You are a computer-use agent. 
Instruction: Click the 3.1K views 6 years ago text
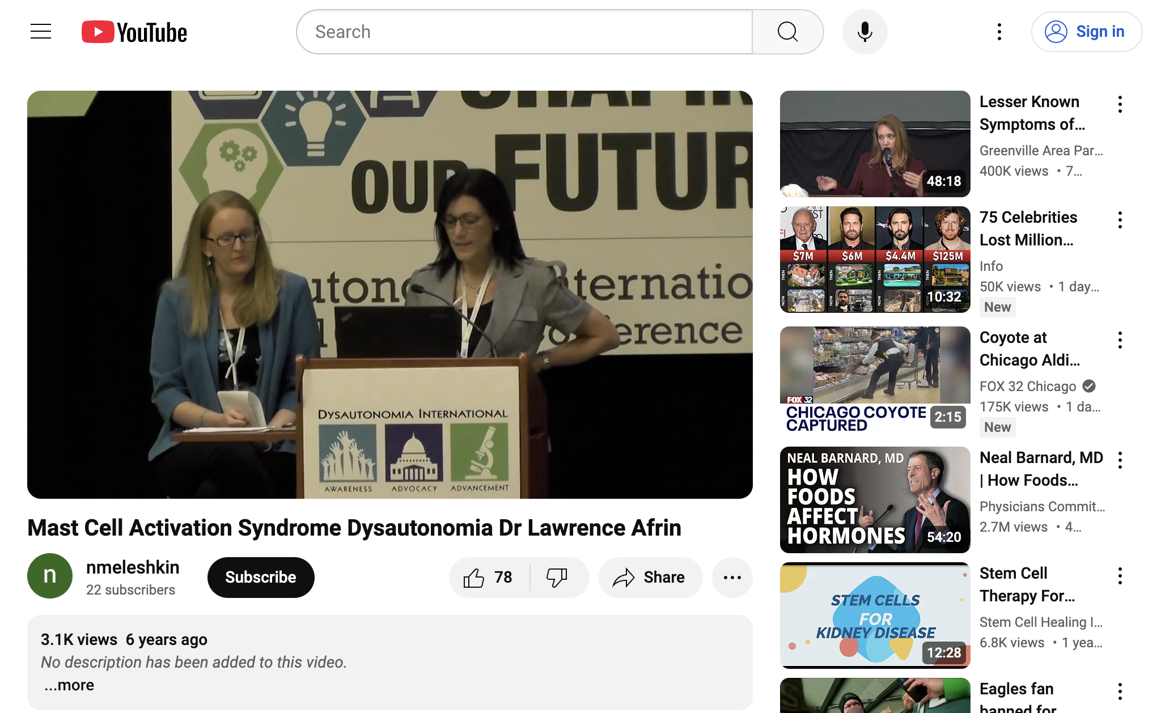coord(124,640)
